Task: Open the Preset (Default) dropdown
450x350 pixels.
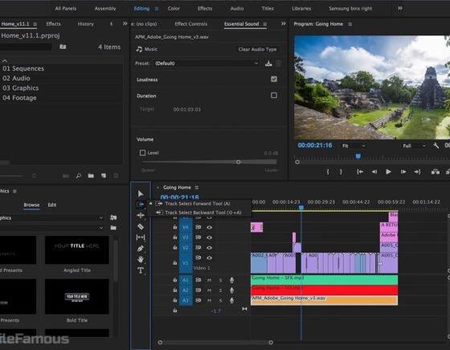Action: coord(207,64)
